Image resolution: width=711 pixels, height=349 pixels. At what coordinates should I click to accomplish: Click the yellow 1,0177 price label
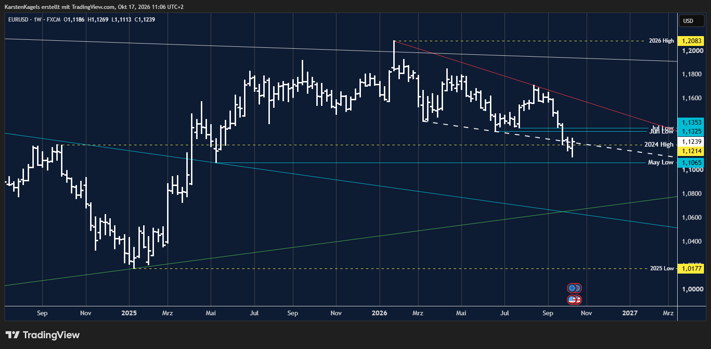tap(691, 268)
